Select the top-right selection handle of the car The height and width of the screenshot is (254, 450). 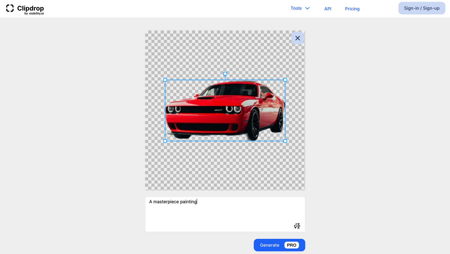click(x=285, y=80)
